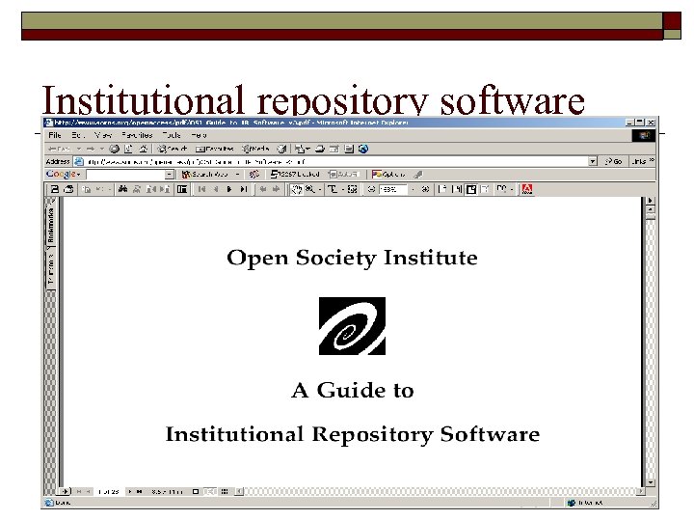The width and height of the screenshot is (694, 521).
Task: Click the Acrobat zoom out minus button
Action: (x=371, y=190)
